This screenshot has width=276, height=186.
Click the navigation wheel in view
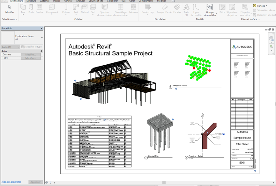[x=271, y=39]
